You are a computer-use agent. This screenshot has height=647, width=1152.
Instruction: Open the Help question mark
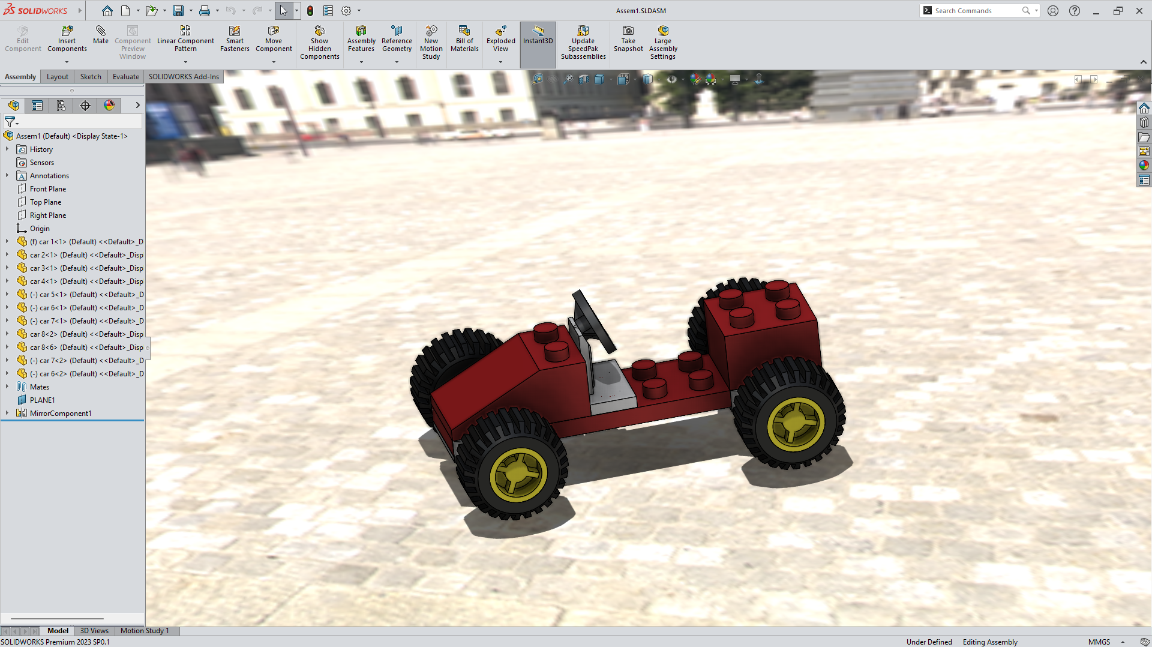click(x=1075, y=11)
